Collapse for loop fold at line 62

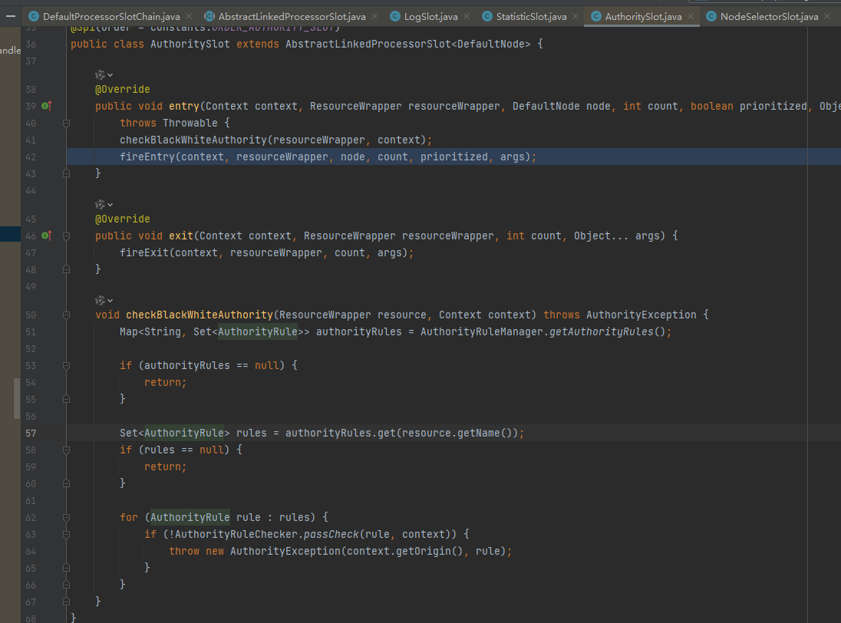(67, 518)
